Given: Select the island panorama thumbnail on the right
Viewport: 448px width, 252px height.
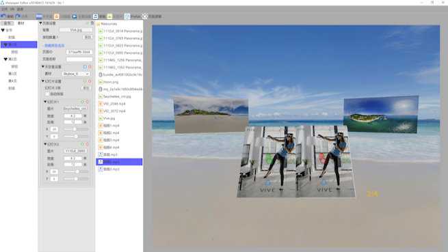Looking at the screenshot, I should pyautogui.click(x=381, y=115).
